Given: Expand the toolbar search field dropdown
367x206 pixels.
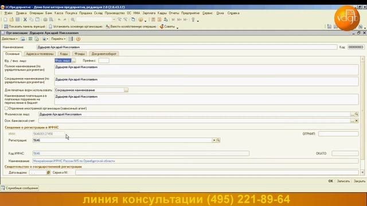Looking at the screenshot, I should [114, 20].
